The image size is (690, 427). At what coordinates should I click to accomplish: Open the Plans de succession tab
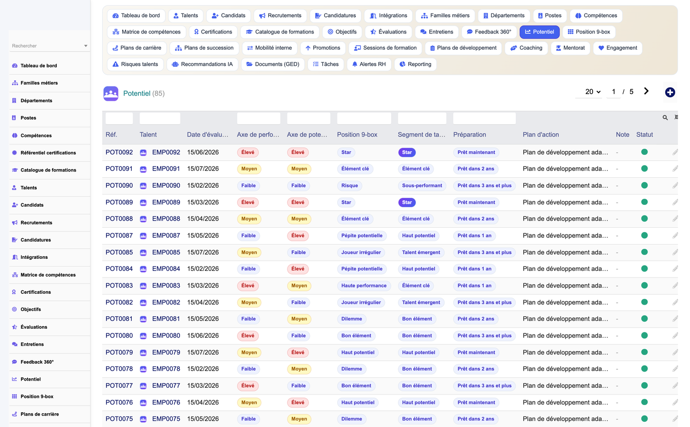pos(204,48)
